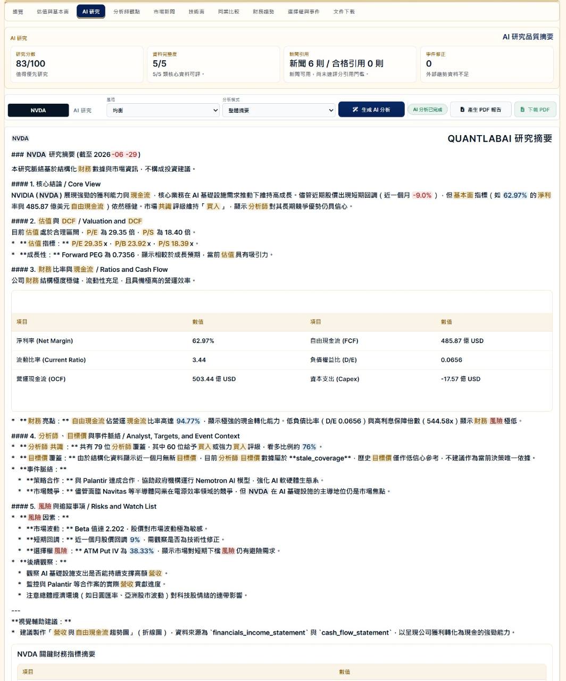Switch to the 估值與基本面 tab
This screenshot has height=681, width=566.
click(53, 11)
